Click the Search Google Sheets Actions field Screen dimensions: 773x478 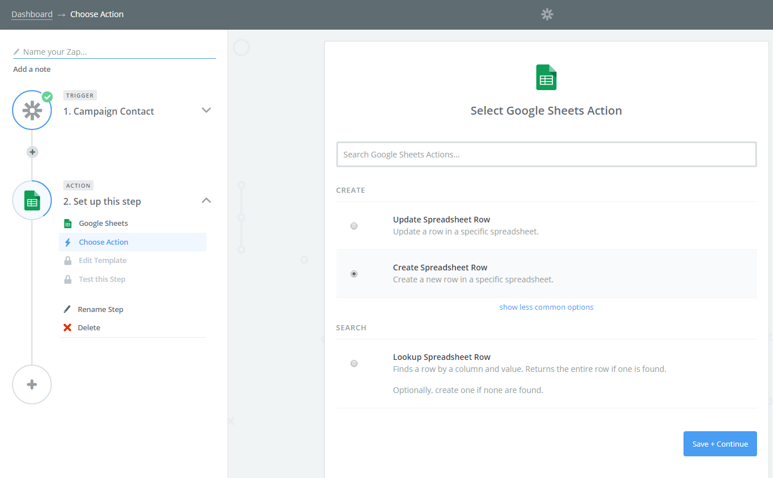coord(546,155)
